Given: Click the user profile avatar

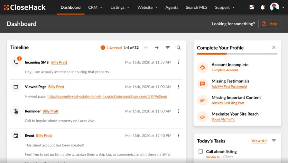Looking at the screenshot, I should tap(274, 7).
